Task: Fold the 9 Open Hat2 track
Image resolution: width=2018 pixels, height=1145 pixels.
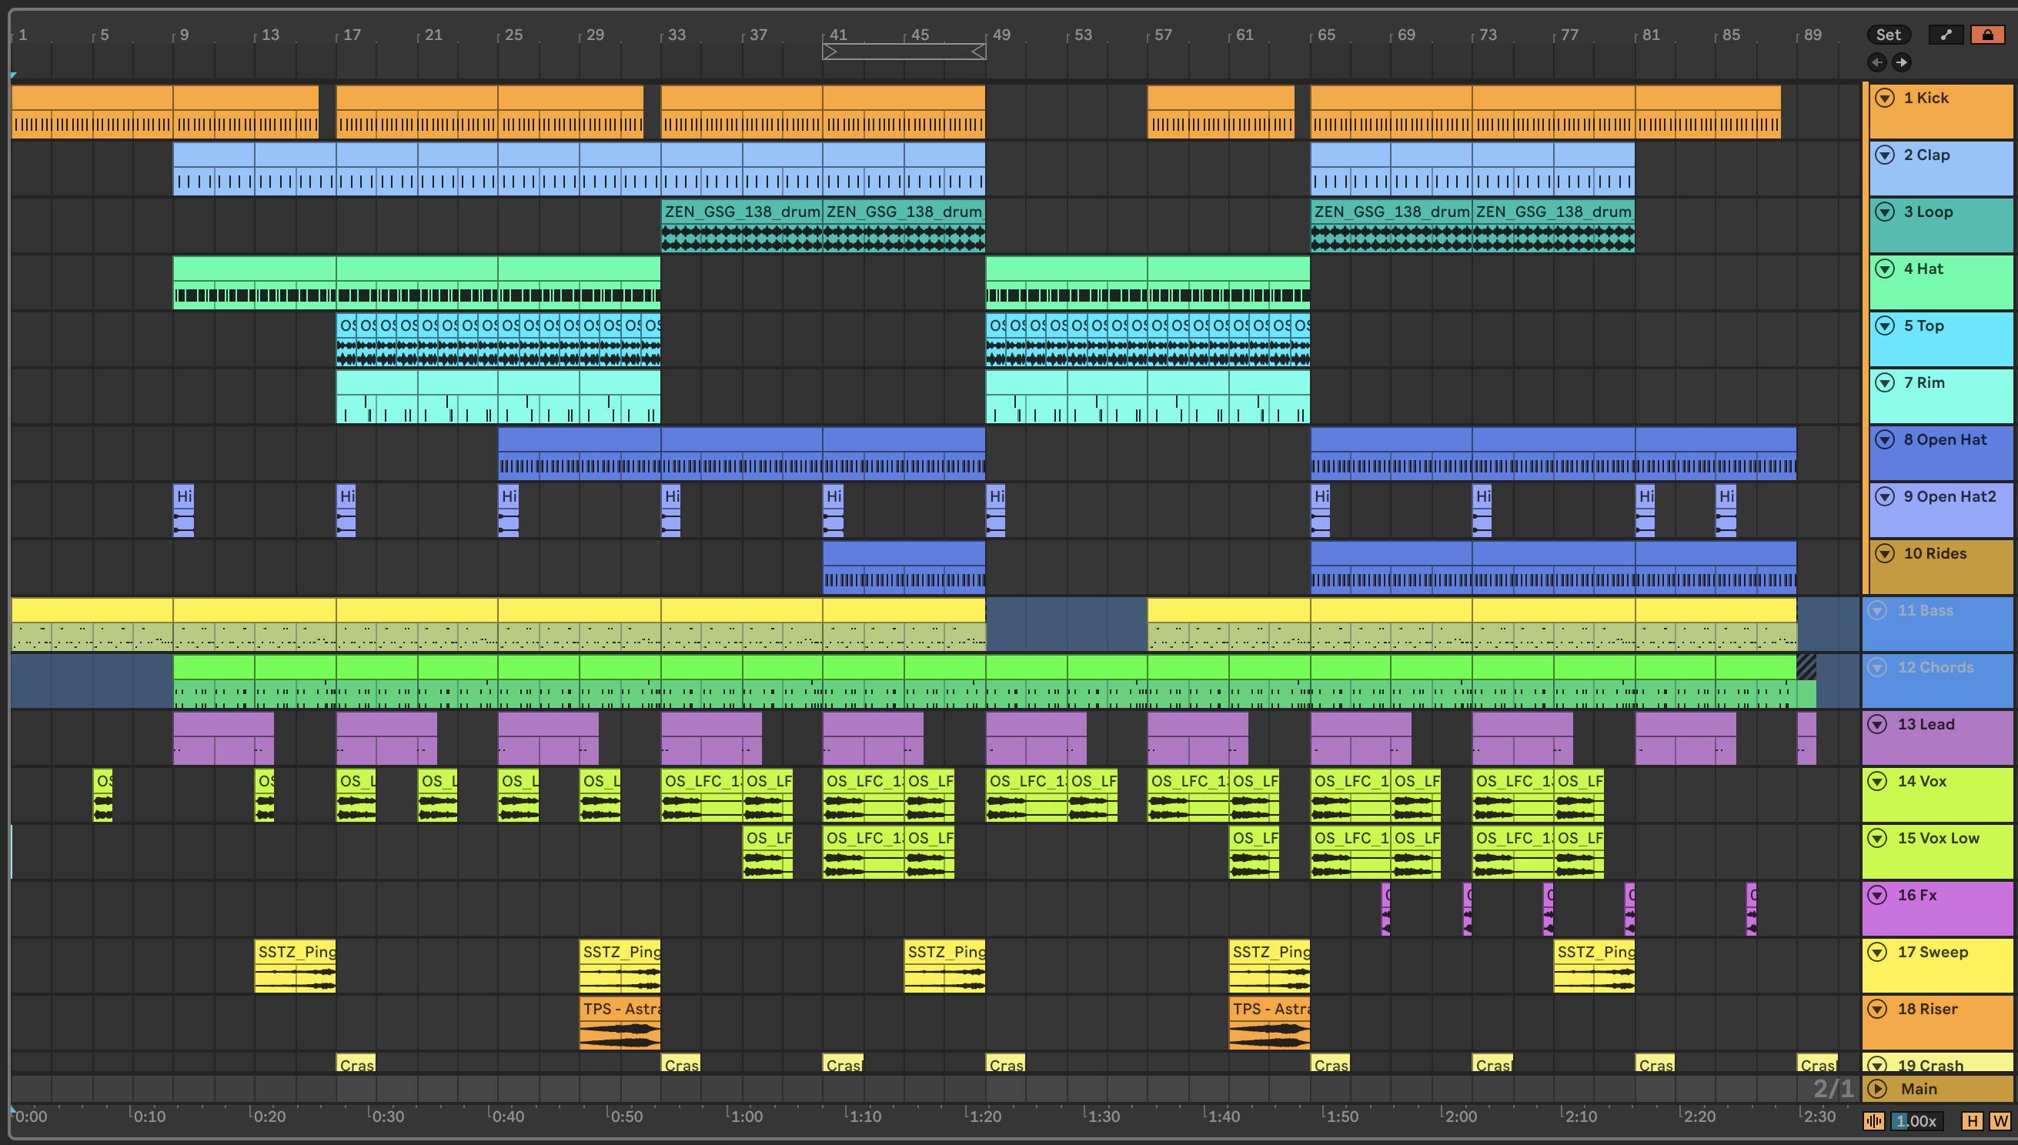Action: (x=1884, y=496)
